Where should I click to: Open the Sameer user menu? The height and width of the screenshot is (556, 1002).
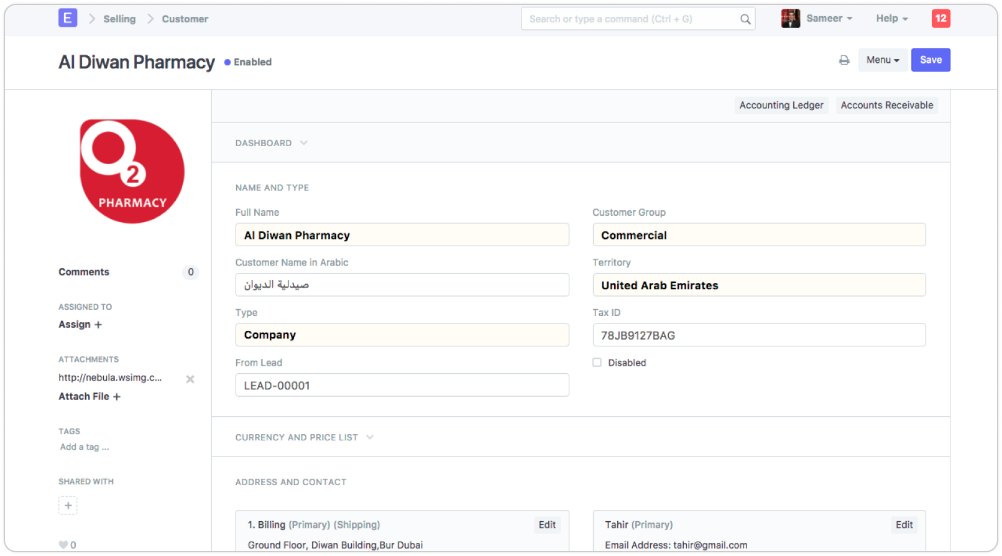(829, 19)
